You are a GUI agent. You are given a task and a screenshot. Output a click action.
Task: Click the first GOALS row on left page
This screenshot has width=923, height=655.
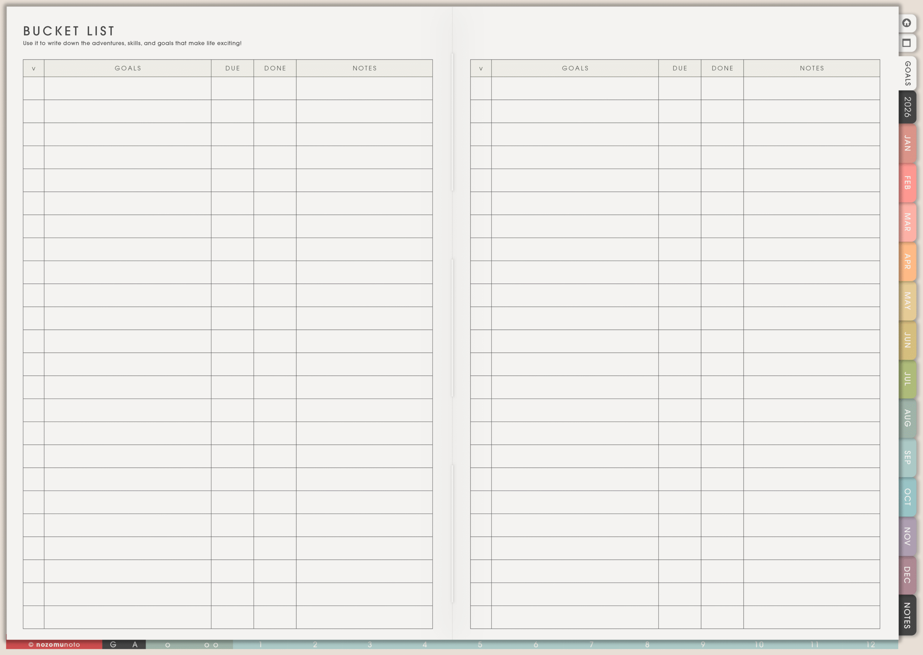pyautogui.click(x=127, y=88)
